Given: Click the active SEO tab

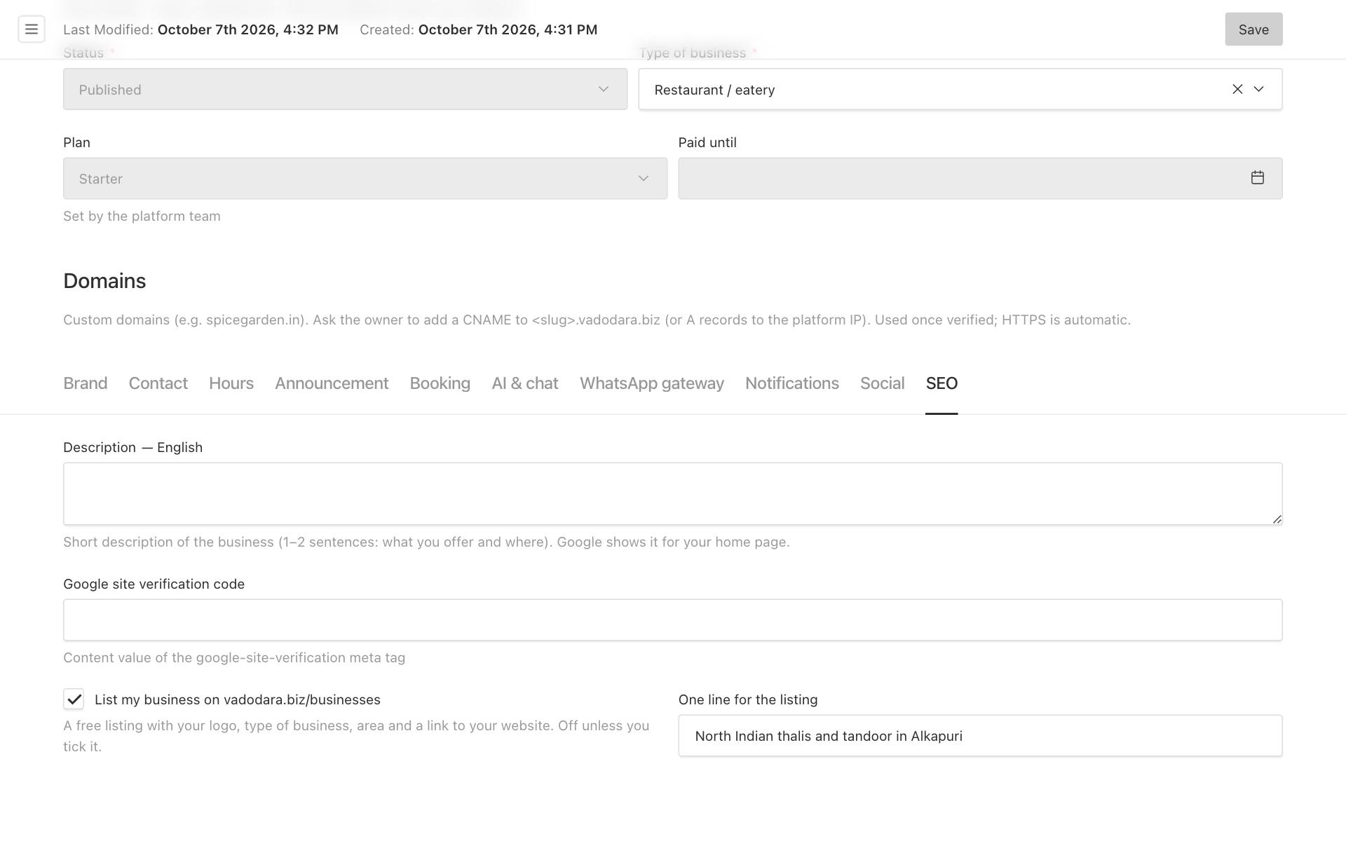Looking at the screenshot, I should click(x=941, y=383).
